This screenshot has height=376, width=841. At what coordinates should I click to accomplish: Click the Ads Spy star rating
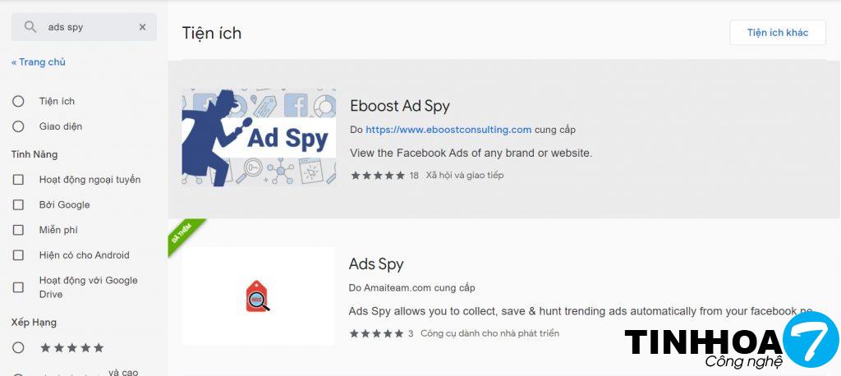pos(376,333)
